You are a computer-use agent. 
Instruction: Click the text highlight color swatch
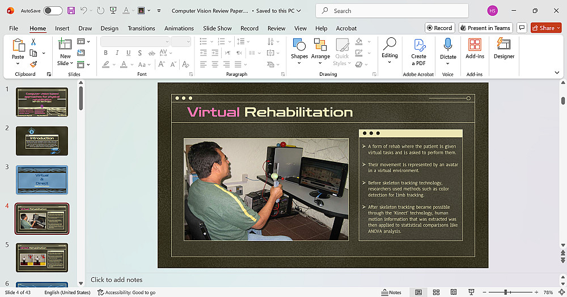[105, 64]
